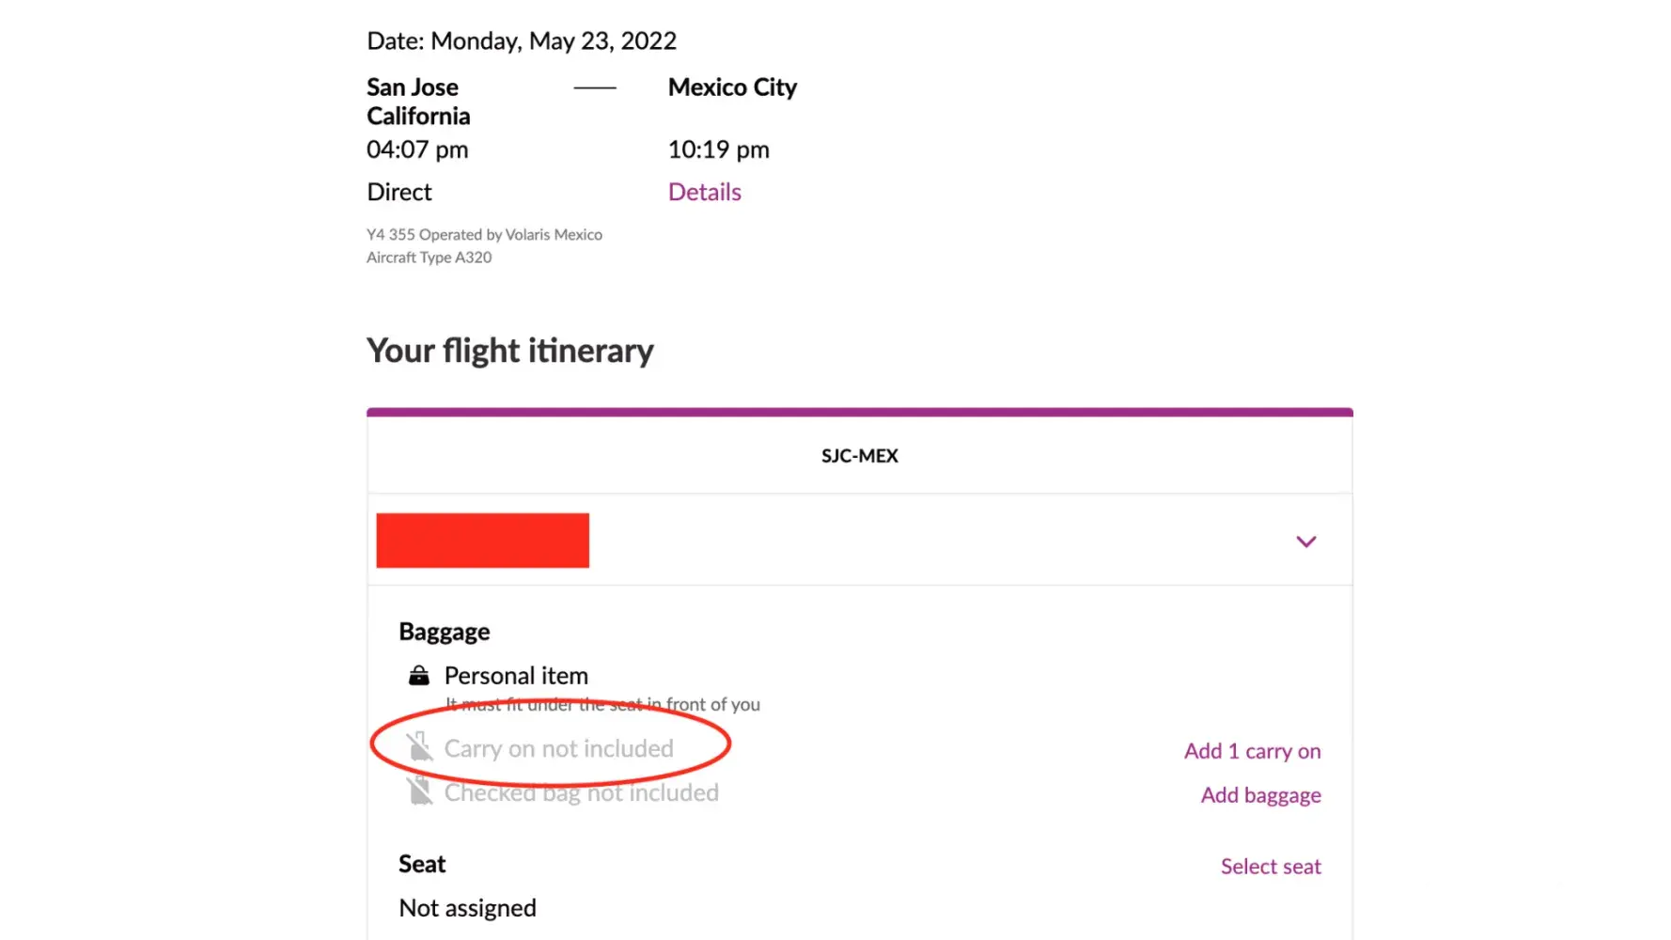
Task: Click the red redacted passenger name block
Action: tap(482, 540)
